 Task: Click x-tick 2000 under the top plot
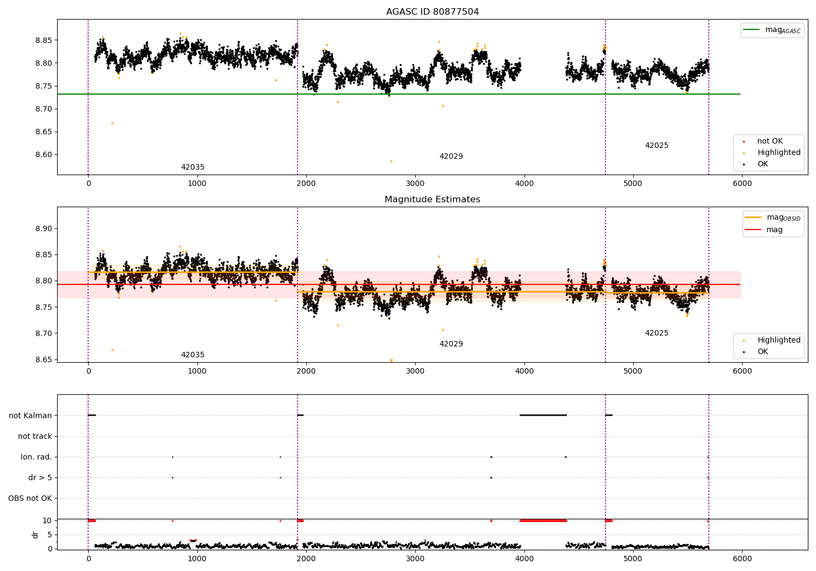point(306,184)
